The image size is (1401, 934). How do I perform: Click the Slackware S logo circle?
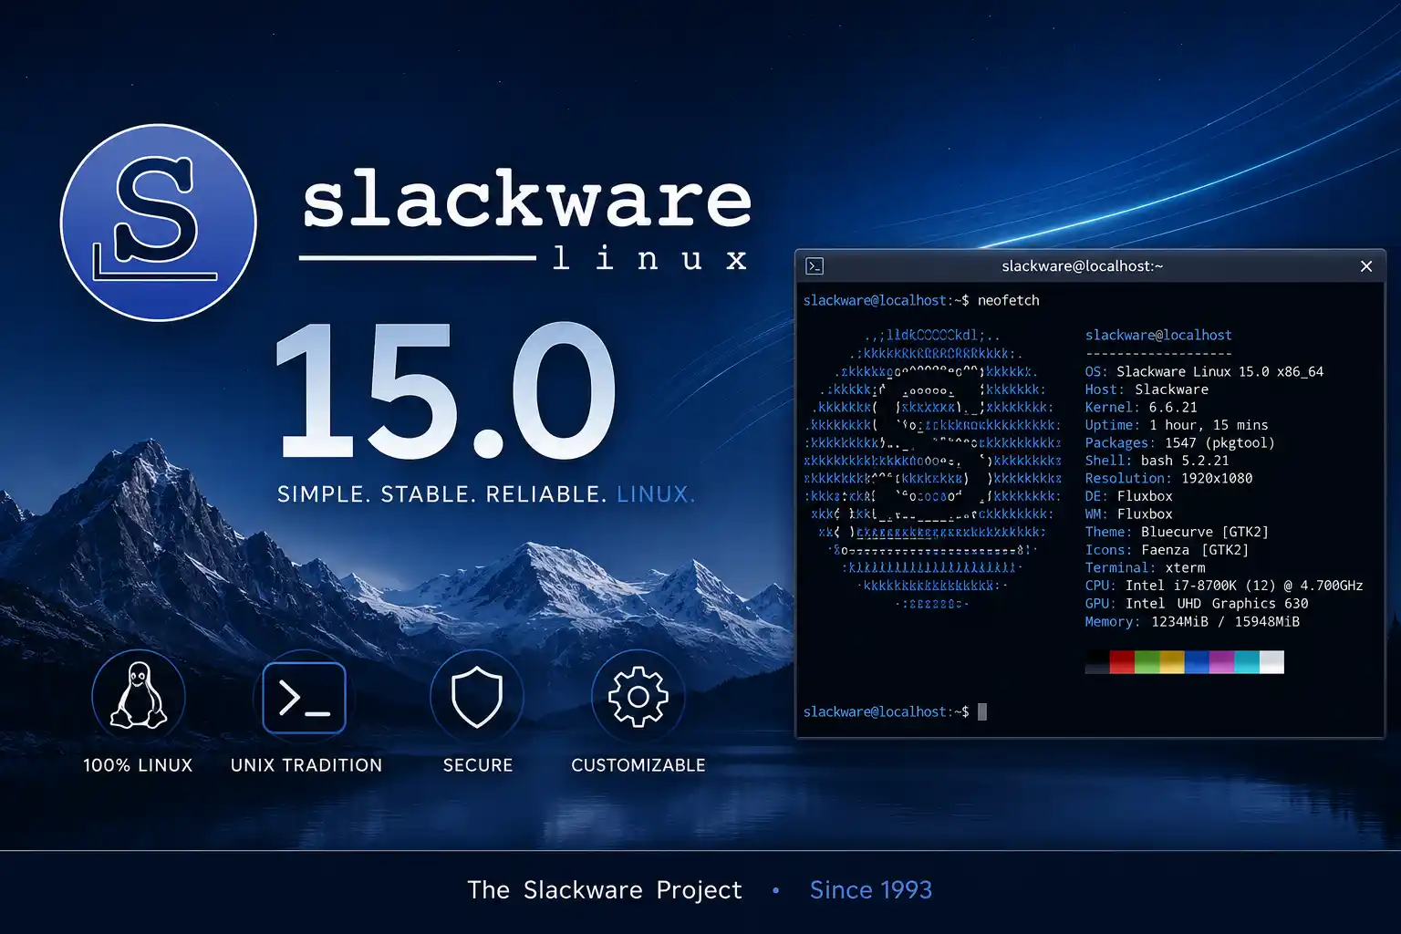[x=159, y=223]
